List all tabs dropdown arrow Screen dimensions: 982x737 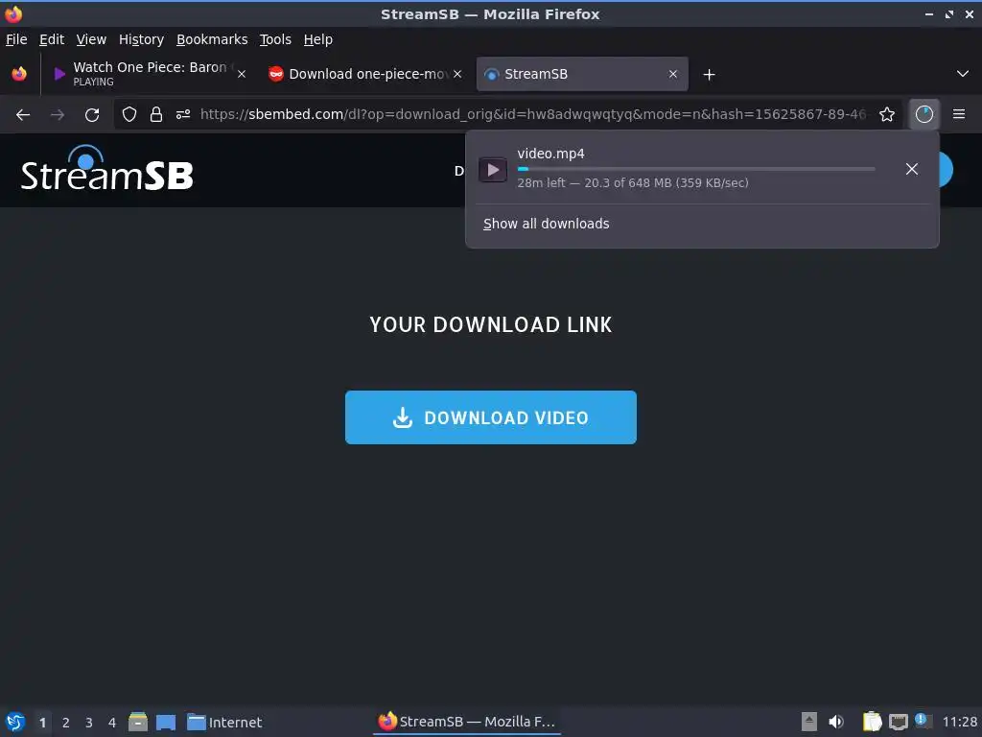[963, 74]
